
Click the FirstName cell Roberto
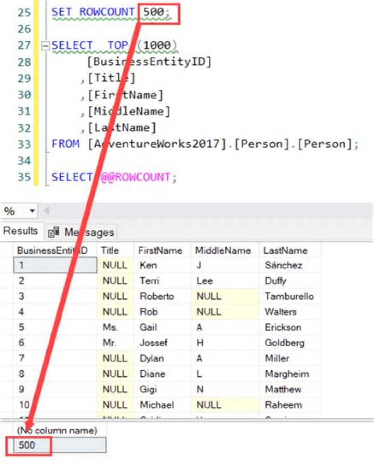(x=163, y=296)
